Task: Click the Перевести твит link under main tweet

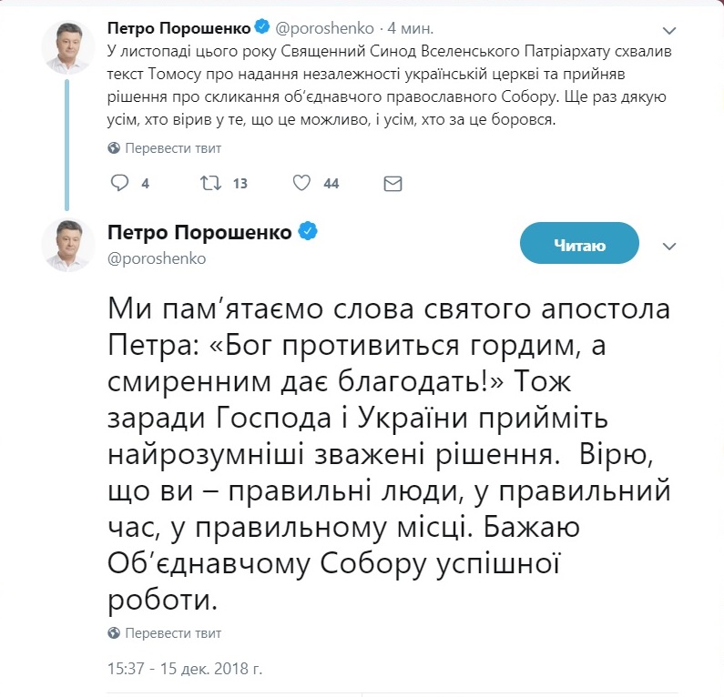Action: point(172,632)
